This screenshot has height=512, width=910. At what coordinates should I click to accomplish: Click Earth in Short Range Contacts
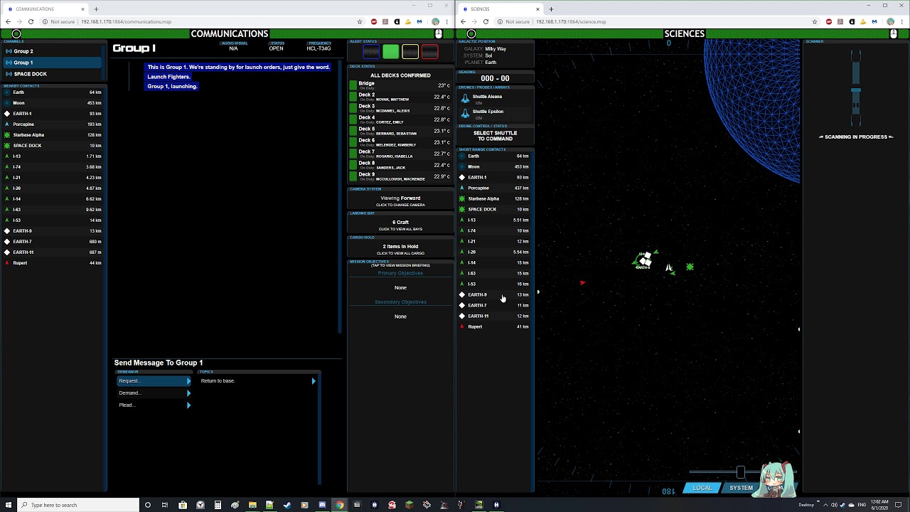coord(495,156)
